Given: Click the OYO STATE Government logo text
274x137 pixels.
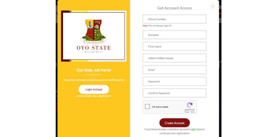Looking at the screenshot, I should tap(94, 49).
